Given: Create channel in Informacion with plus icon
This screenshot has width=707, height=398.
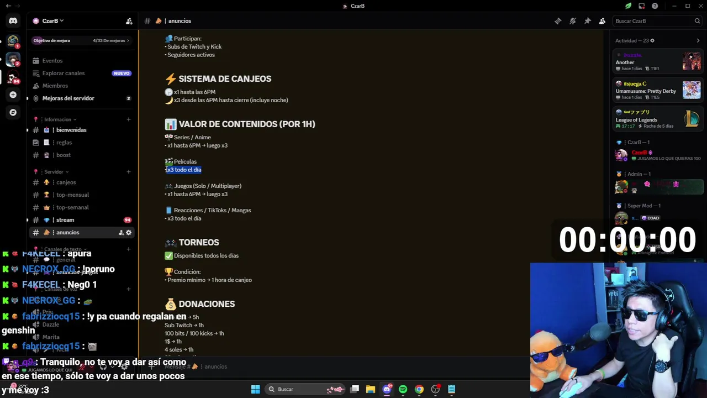Looking at the screenshot, I should [x=129, y=119].
